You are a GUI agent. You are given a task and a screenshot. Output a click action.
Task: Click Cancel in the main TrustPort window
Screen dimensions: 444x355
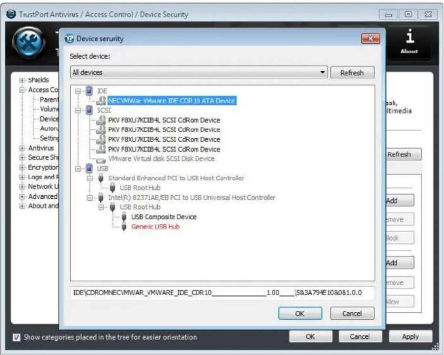(360, 336)
